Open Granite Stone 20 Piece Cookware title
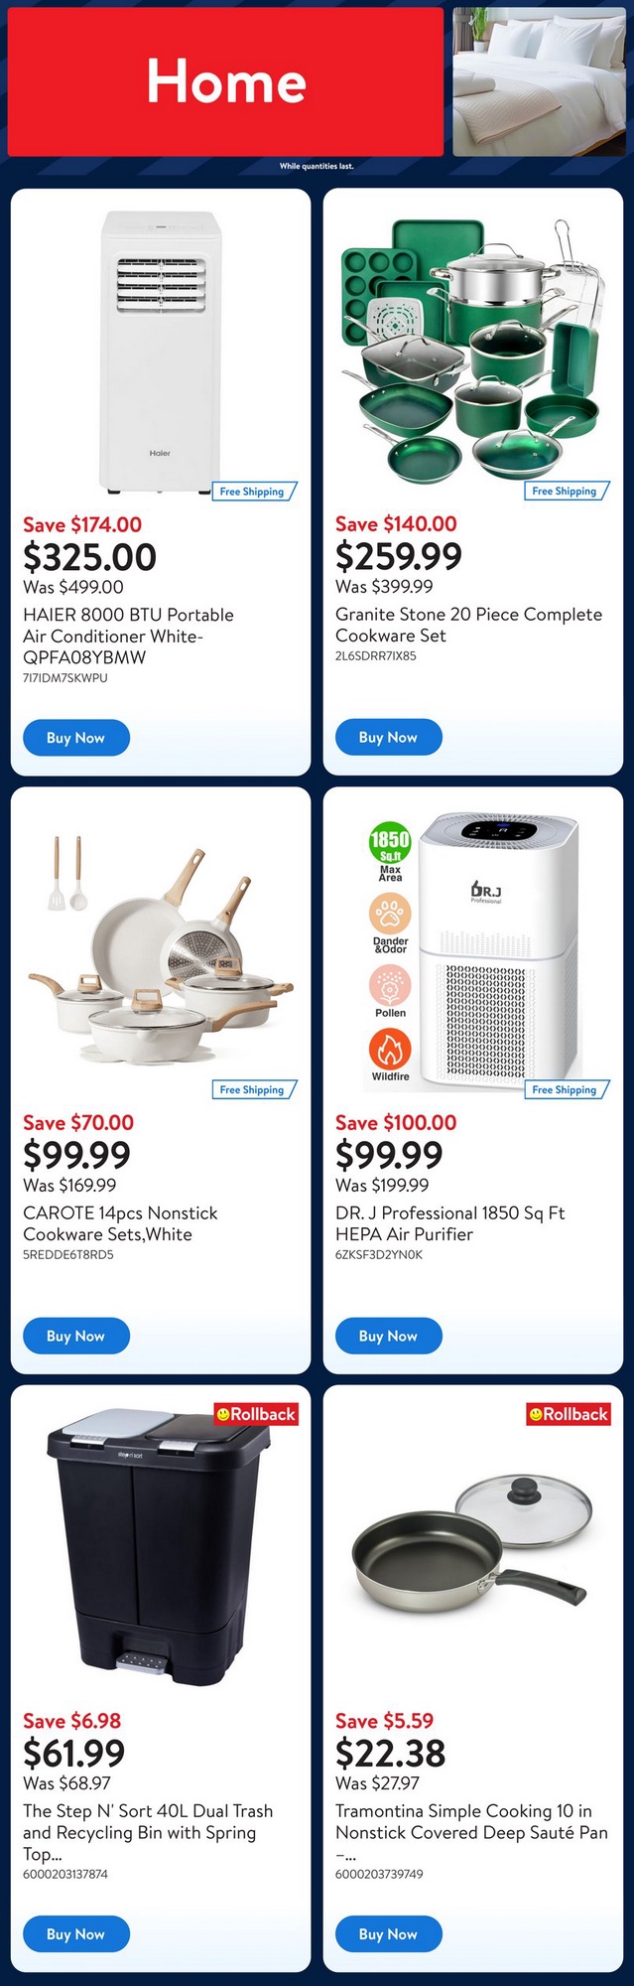 [468, 625]
